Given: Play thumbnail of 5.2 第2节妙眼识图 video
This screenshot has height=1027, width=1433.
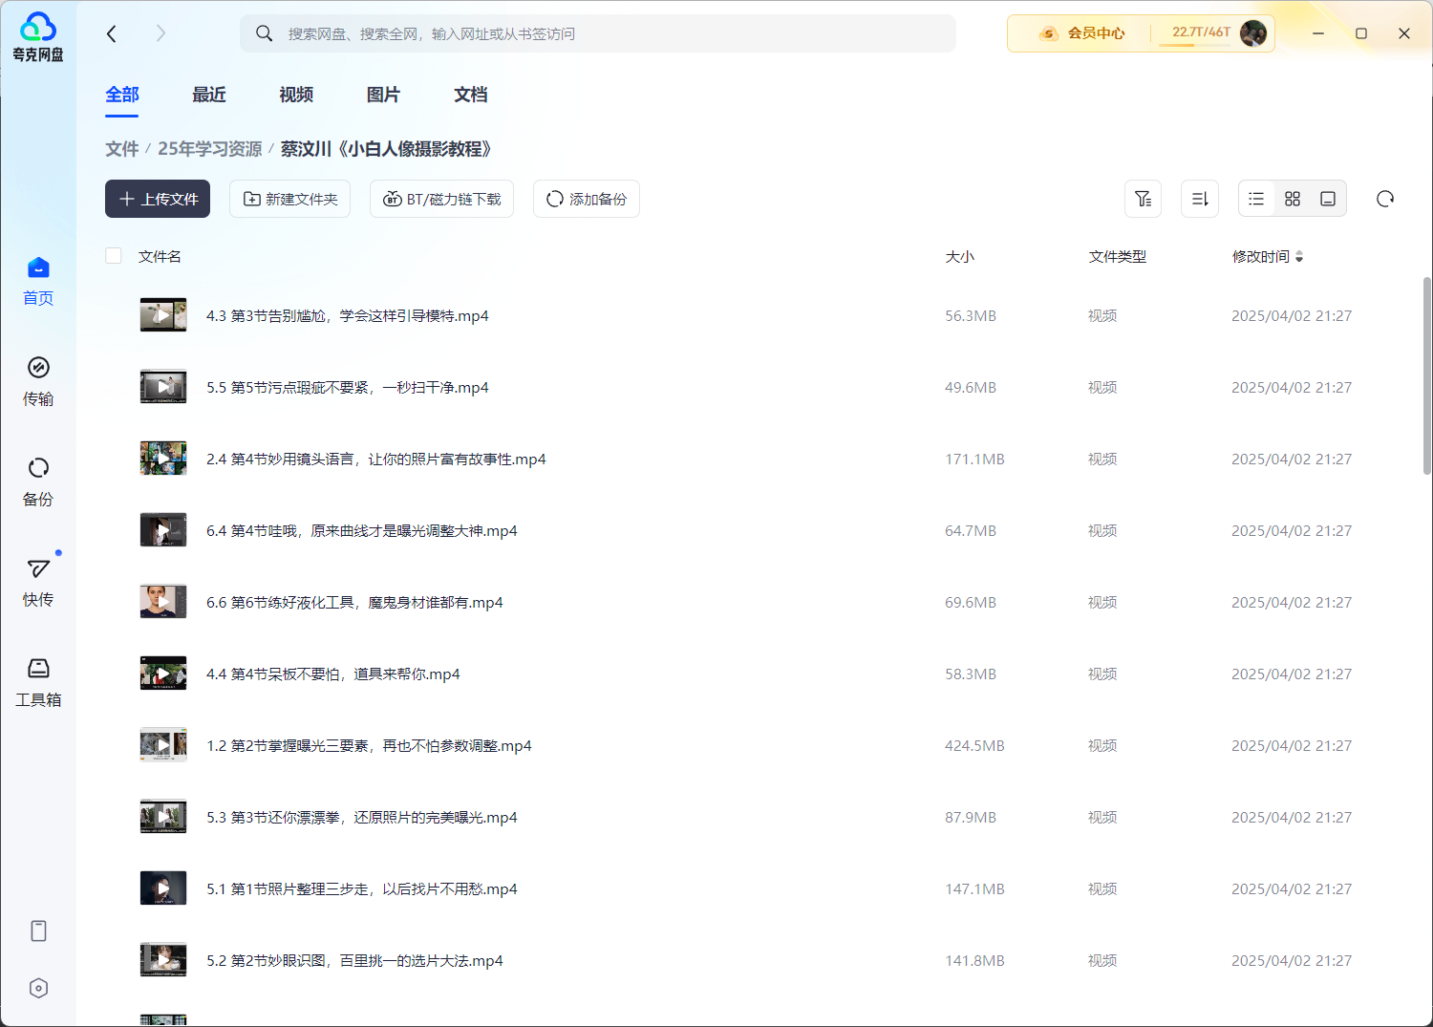Looking at the screenshot, I should click(163, 960).
